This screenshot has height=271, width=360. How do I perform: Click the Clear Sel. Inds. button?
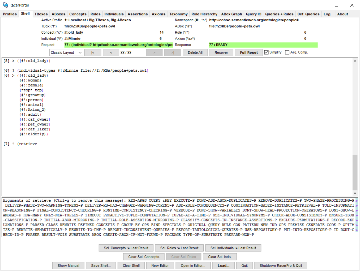(x=220, y=257)
